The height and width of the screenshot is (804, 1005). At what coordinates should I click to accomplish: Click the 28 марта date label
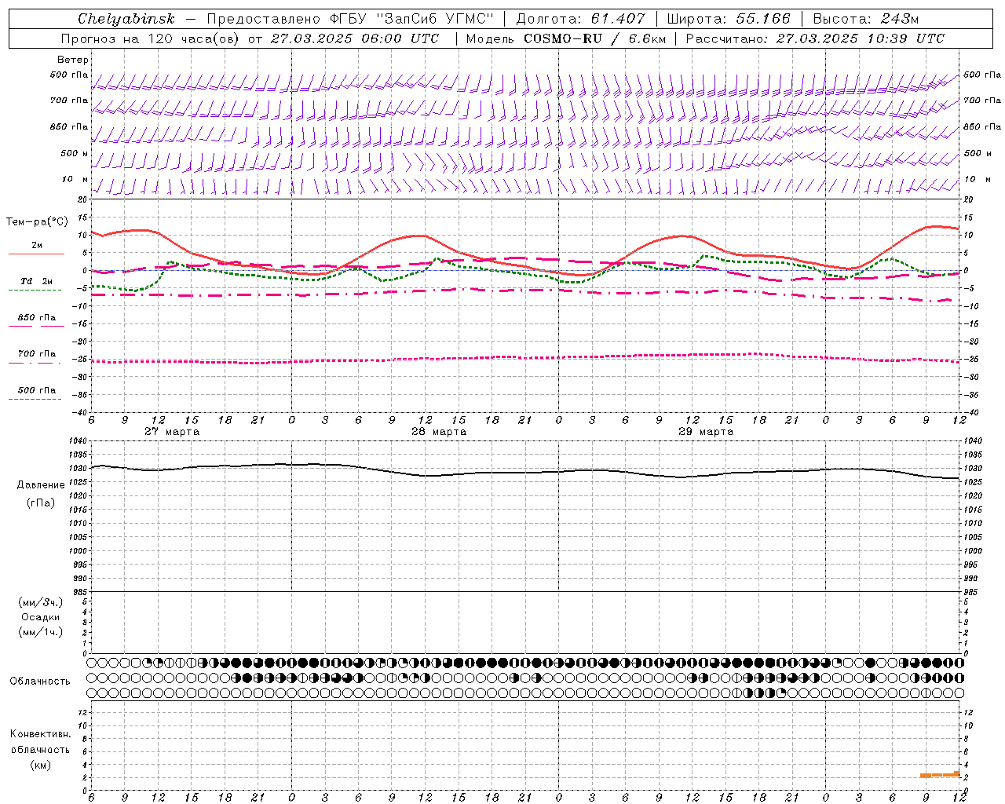coord(439,432)
